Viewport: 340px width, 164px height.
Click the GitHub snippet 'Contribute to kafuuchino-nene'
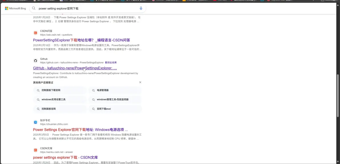point(86,75)
